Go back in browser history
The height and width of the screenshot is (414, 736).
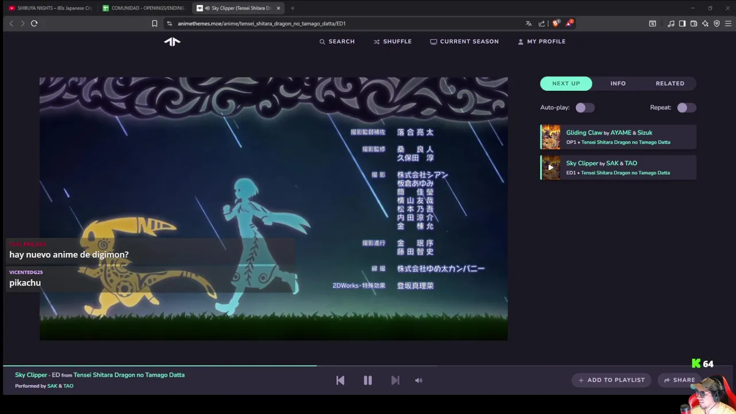[11, 24]
